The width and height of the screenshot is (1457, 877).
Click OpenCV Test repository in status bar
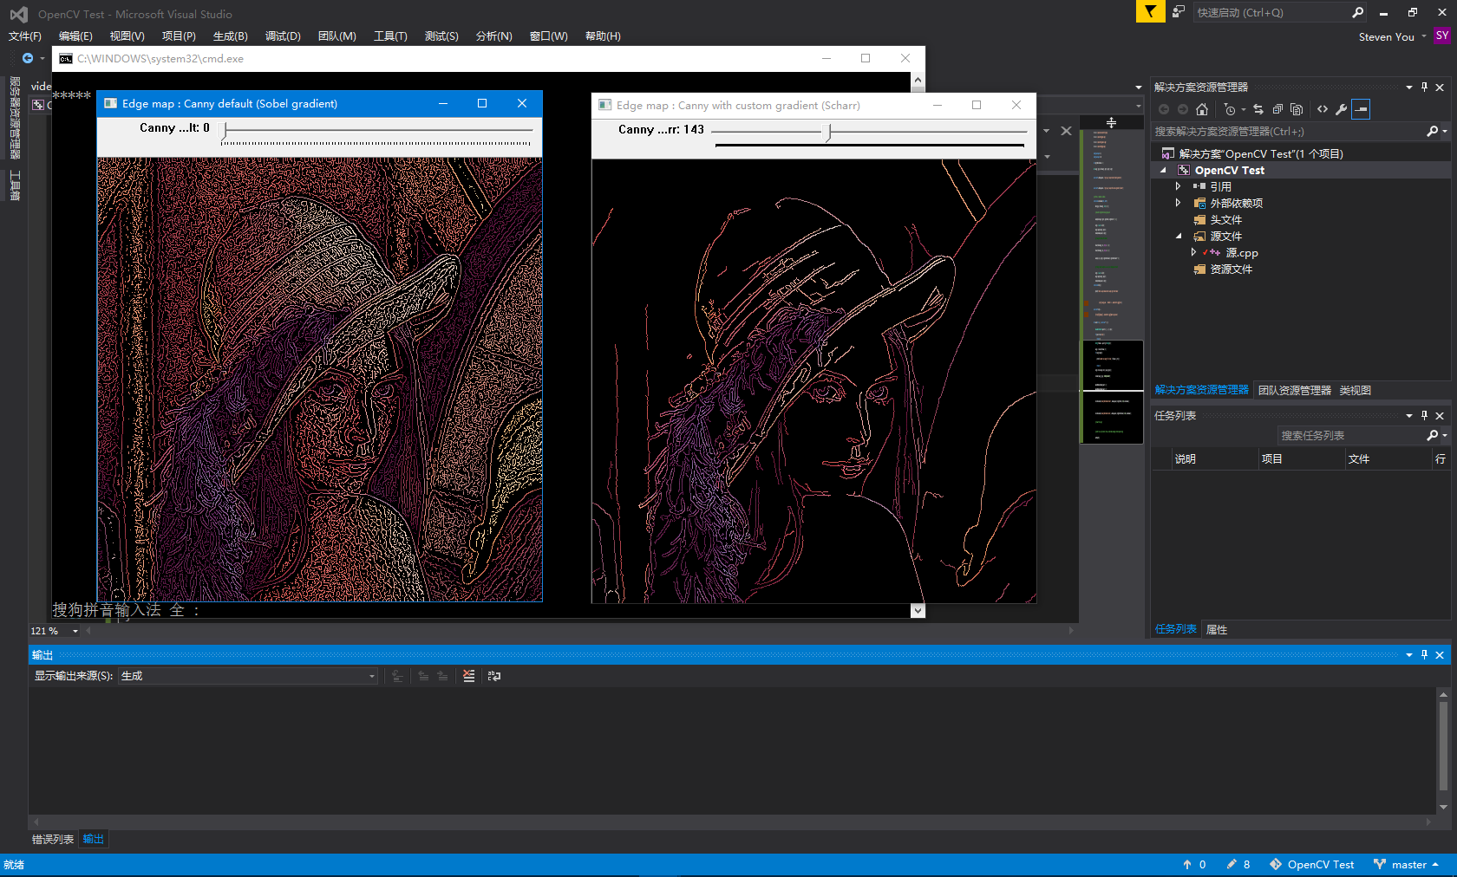[1312, 865]
